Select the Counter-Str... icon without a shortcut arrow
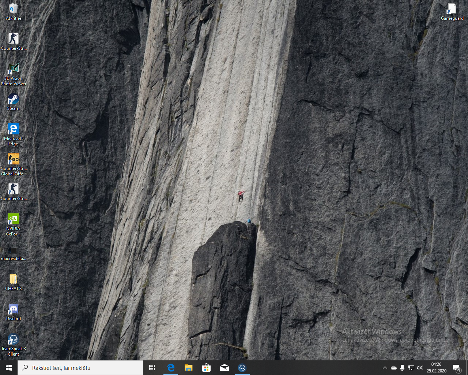Screen dimensions: 468x375 coord(14,42)
